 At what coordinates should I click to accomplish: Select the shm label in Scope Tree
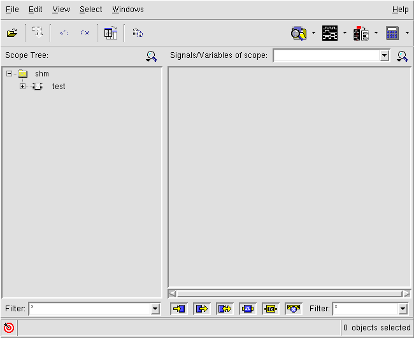[x=42, y=74]
